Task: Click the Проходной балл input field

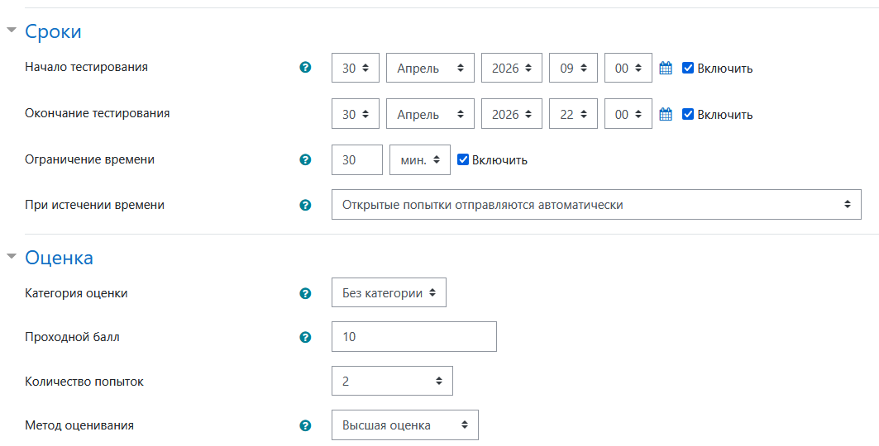Action: point(414,337)
